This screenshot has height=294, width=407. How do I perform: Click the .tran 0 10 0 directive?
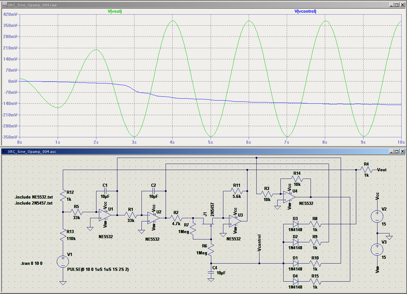pyautogui.click(x=31, y=264)
